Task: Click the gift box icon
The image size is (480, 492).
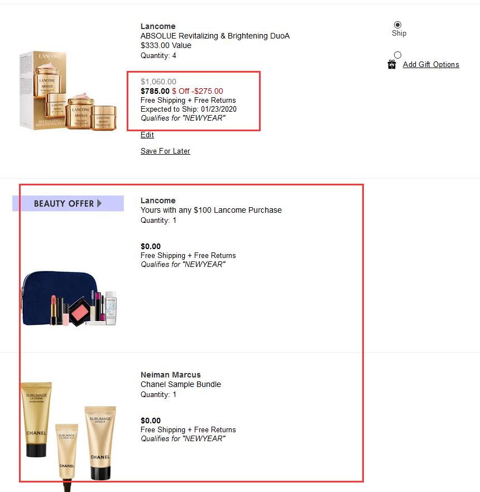Action: click(392, 64)
